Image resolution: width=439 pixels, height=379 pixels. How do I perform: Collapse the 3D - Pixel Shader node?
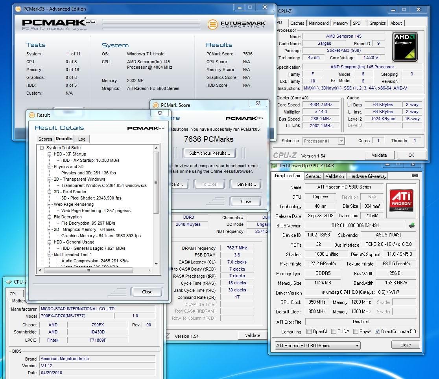[x=49, y=192]
